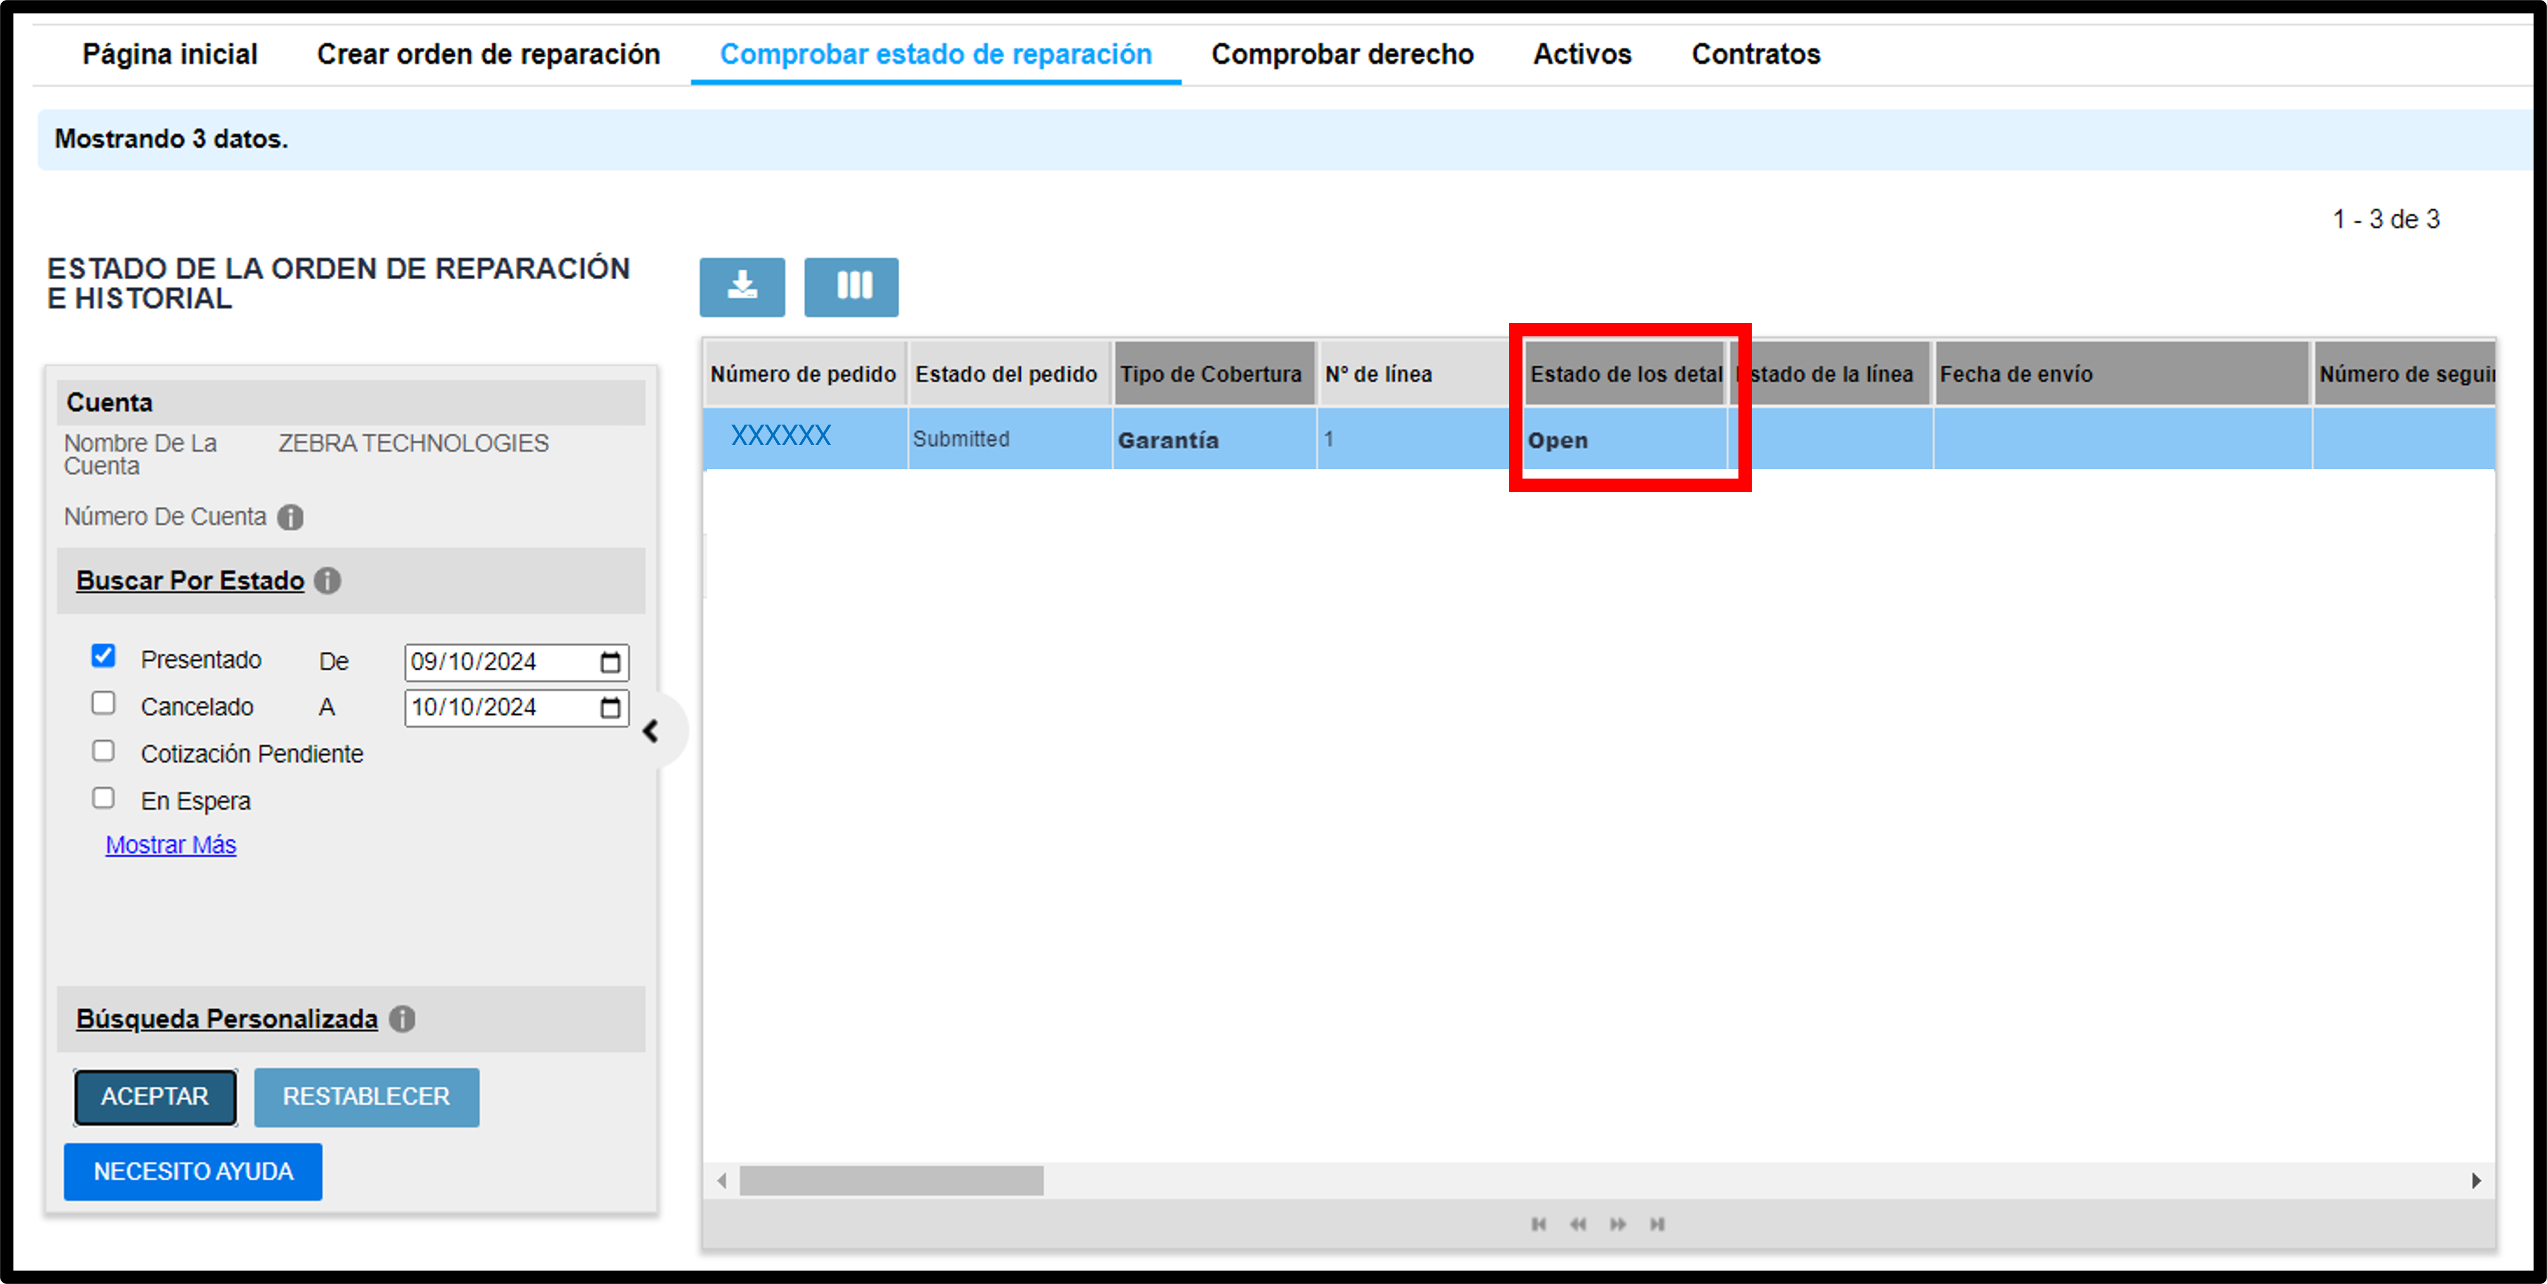This screenshot has width=2547, height=1284.
Task: Click the download export icon button
Action: 742,286
